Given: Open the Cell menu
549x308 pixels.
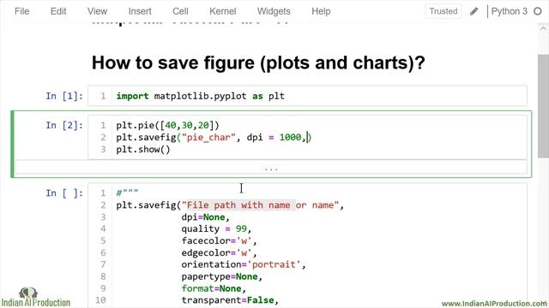Looking at the screenshot, I should [180, 11].
